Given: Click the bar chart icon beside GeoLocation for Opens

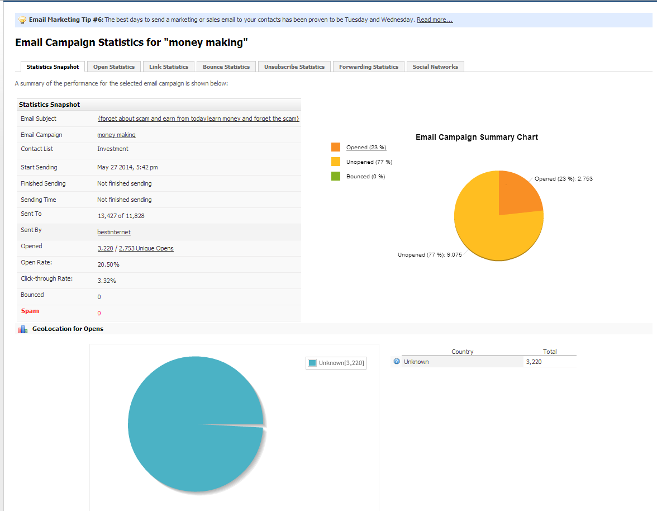Looking at the screenshot, I should (23, 329).
